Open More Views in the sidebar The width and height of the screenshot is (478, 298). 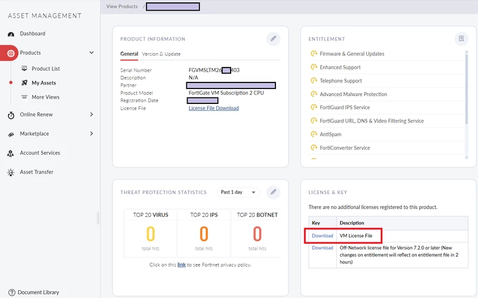click(45, 97)
